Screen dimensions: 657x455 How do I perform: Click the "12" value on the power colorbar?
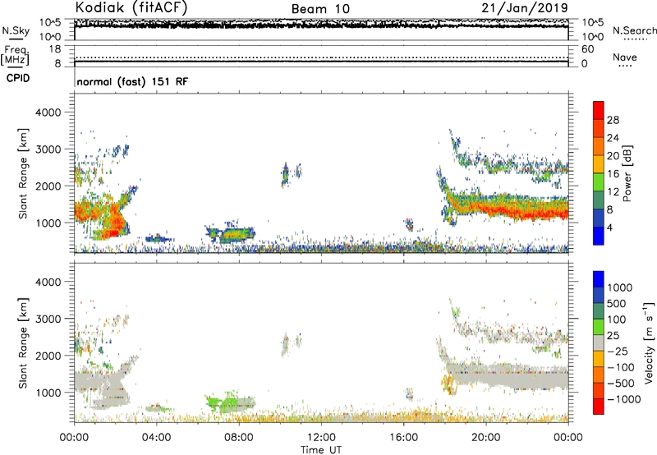click(613, 192)
